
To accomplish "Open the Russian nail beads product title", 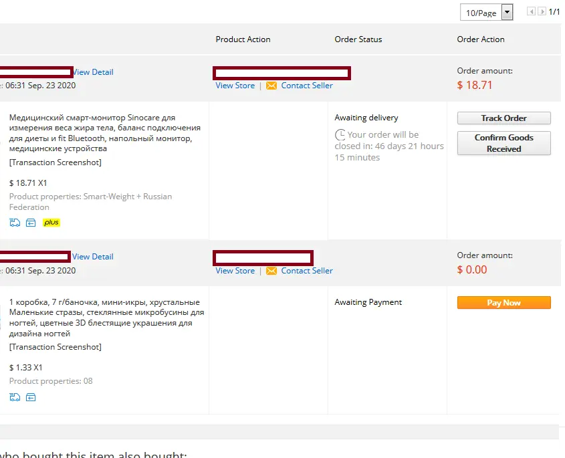I will (107, 318).
